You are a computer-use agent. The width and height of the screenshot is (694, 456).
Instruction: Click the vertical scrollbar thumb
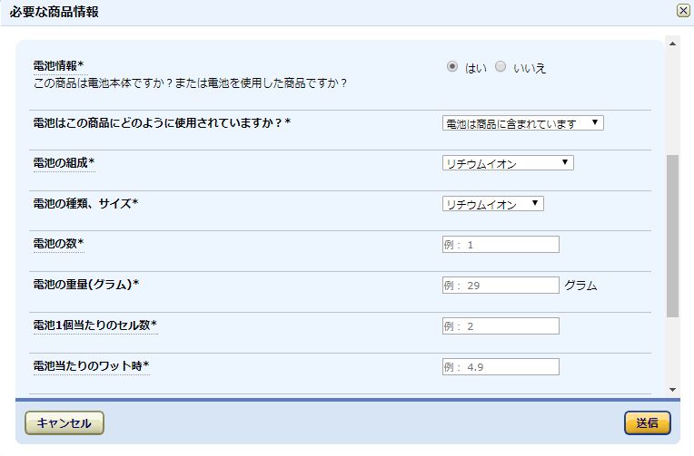point(672,236)
